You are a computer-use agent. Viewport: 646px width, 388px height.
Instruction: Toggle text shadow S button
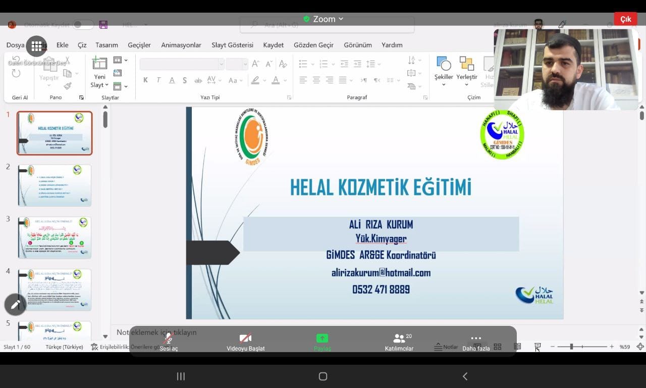(x=185, y=80)
